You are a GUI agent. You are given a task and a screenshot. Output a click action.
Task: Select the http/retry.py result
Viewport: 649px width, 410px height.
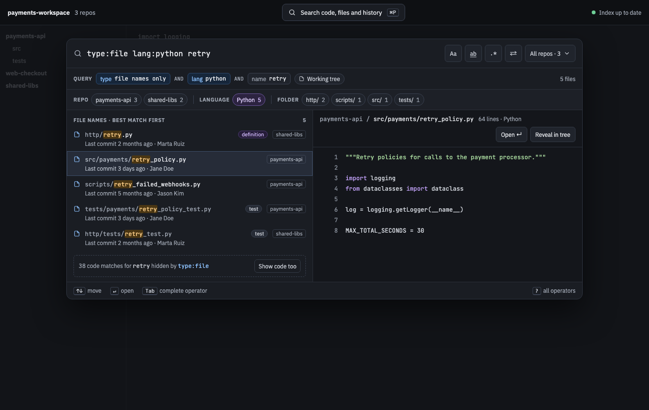[x=189, y=139]
